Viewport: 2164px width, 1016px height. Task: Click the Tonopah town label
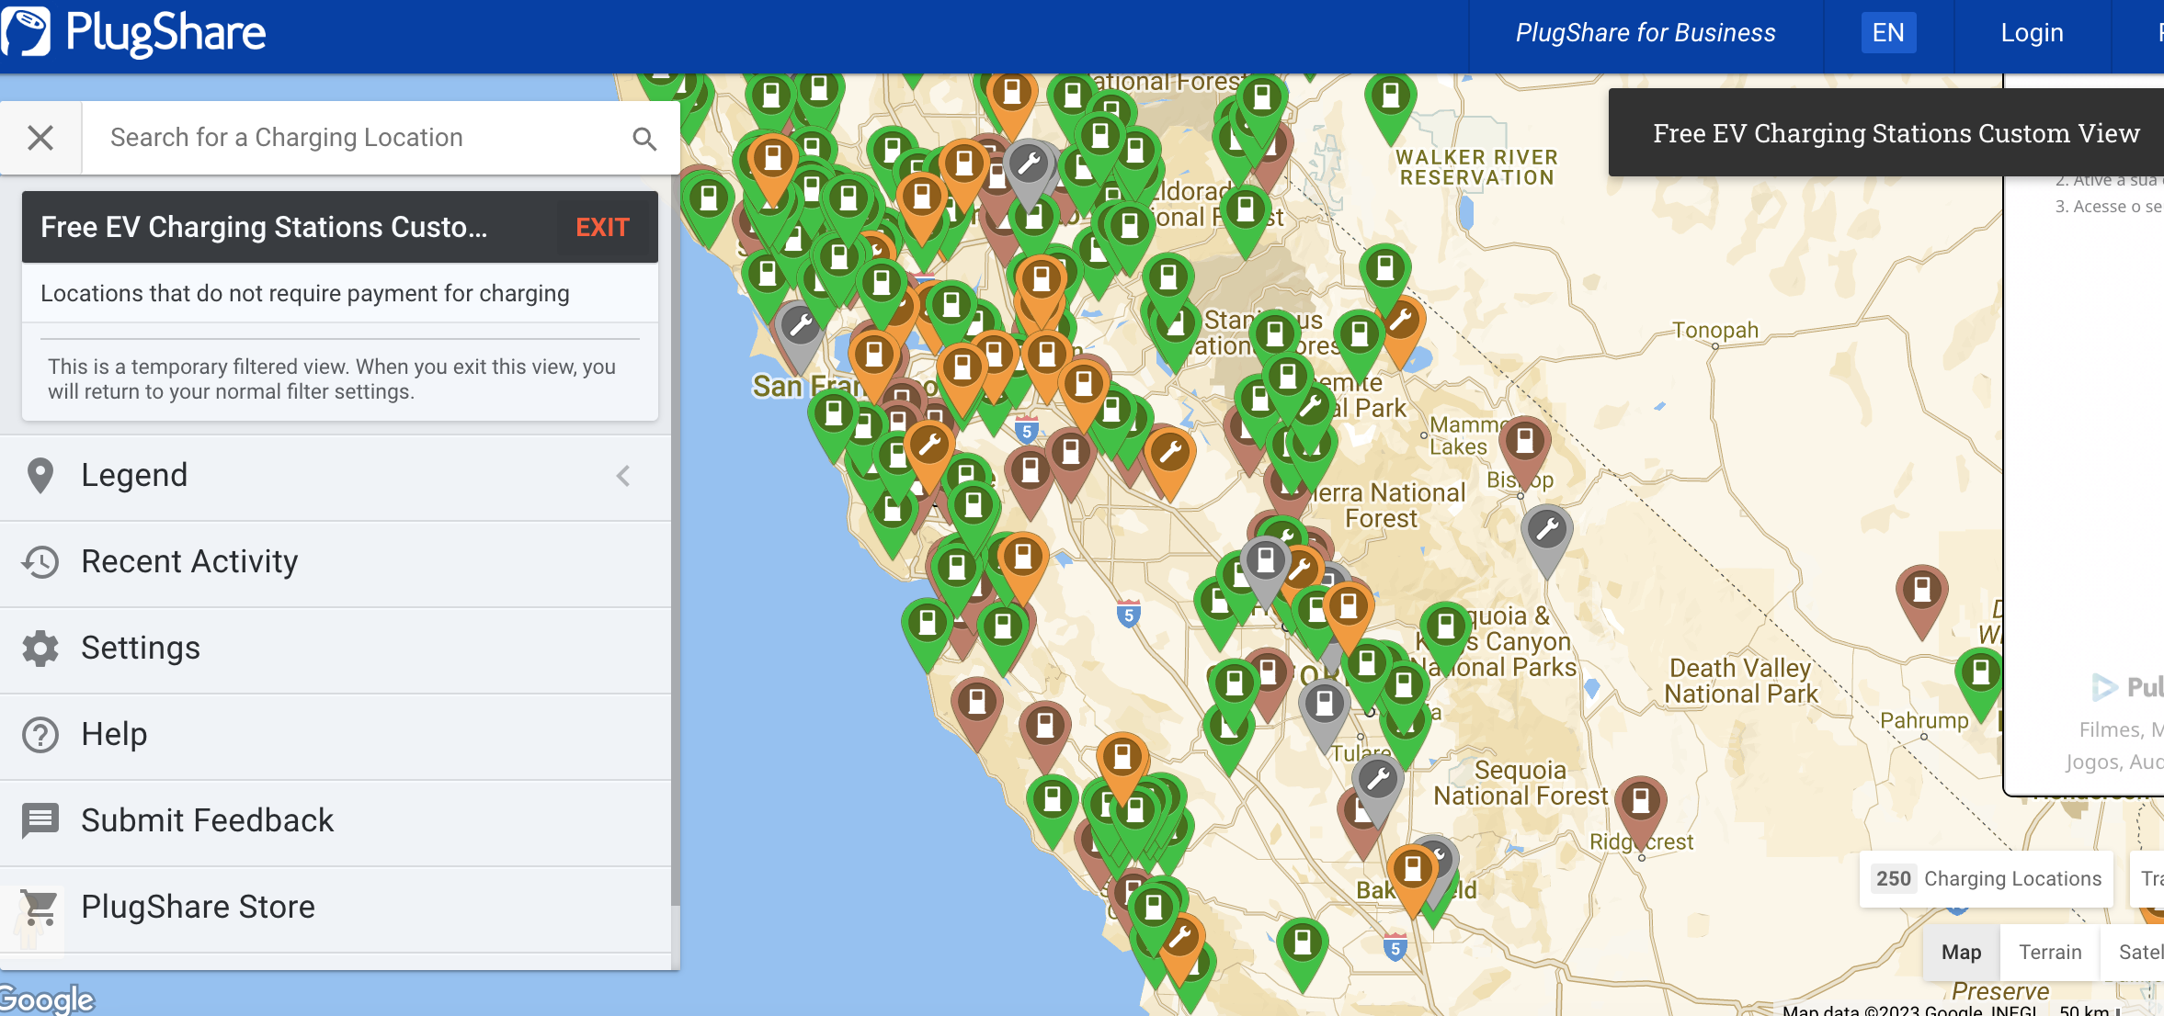tap(1714, 330)
